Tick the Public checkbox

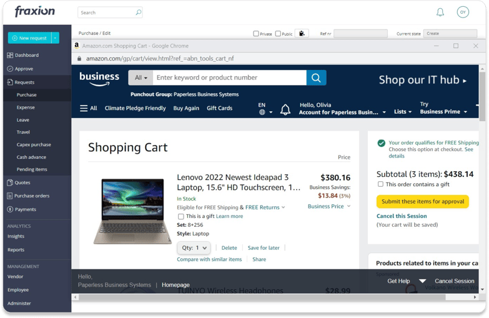[x=278, y=34]
